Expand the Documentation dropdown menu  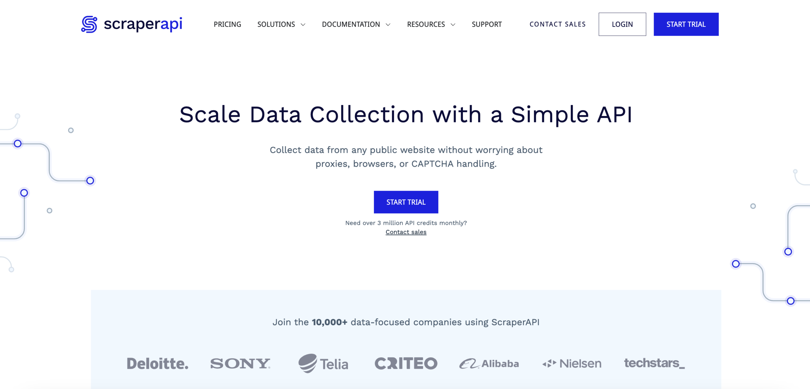point(355,24)
